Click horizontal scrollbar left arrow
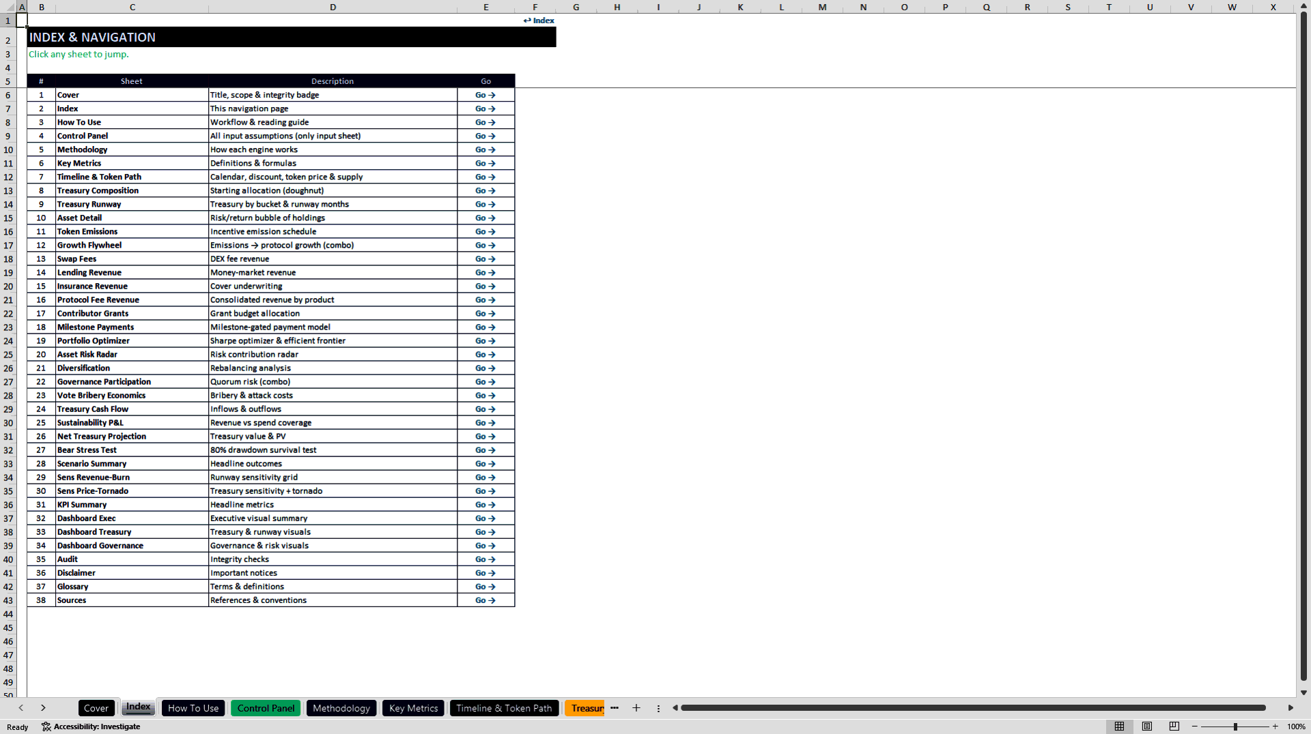 tap(675, 708)
